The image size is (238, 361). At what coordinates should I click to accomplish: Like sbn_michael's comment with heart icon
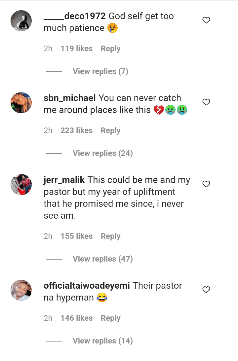(x=206, y=102)
